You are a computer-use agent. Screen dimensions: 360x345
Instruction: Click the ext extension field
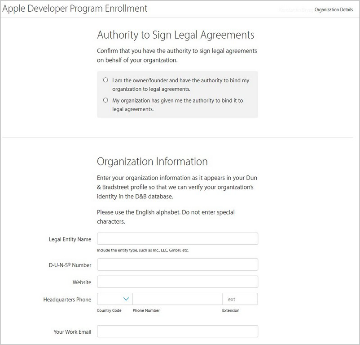240,298
